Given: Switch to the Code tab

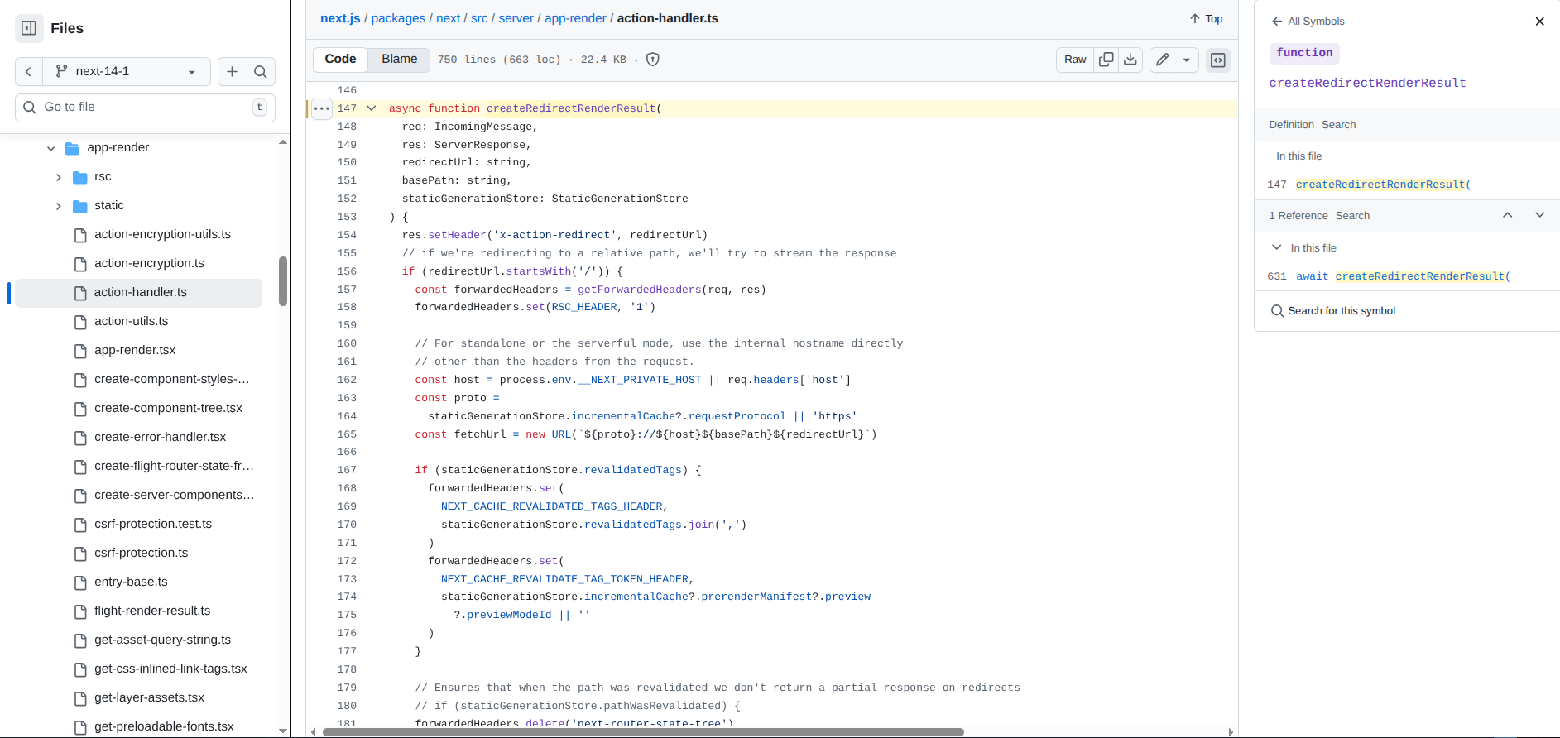Looking at the screenshot, I should coord(340,60).
